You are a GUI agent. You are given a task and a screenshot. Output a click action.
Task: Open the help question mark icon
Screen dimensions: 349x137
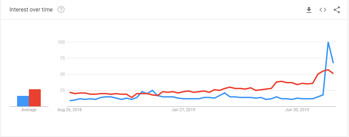(61, 9)
